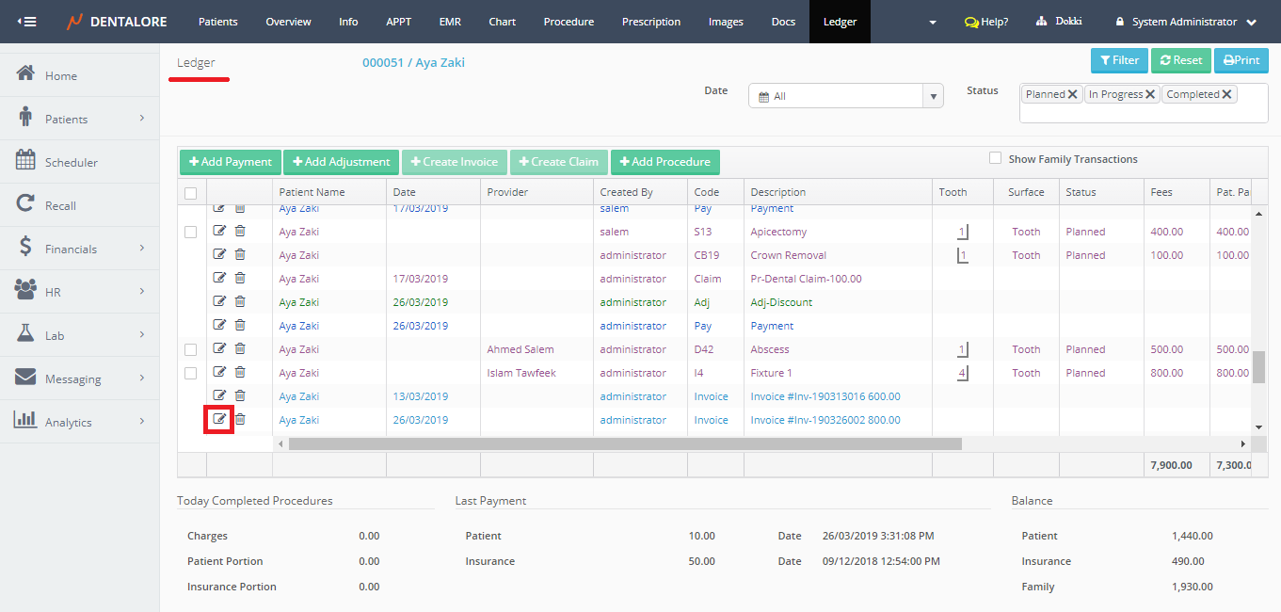The height and width of the screenshot is (612, 1281).
Task: Open the Scheduler calendar icon in sidebar
Action: [x=26, y=161]
